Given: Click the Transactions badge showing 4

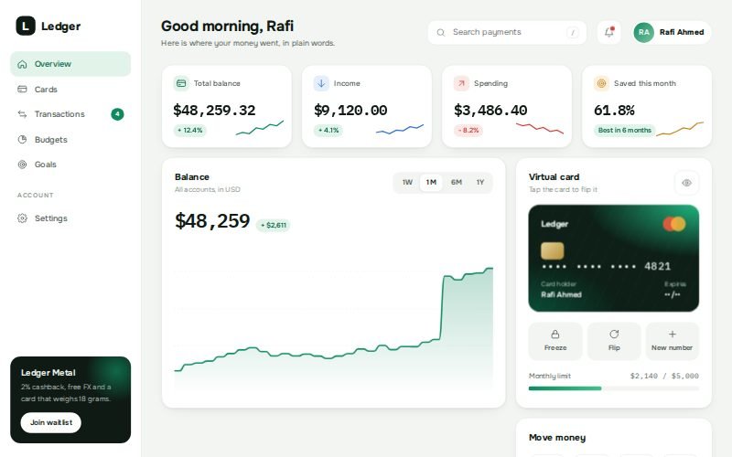Looking at the screenshot, I should (x=117, y=114).
